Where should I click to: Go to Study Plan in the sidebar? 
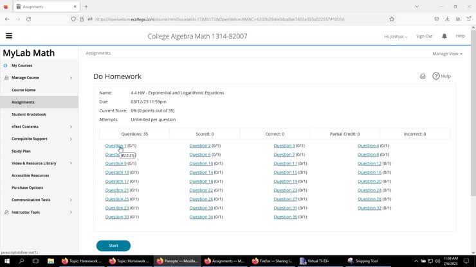(x=21, y=151)
